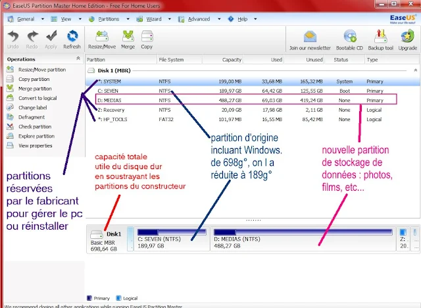Click the Copy toolbar icon
The image size is (421, 308).
click(147, 39)
